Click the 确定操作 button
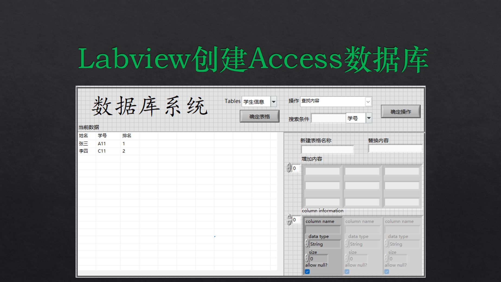Screen dimensions: 501x282 (x=401, y=111)
